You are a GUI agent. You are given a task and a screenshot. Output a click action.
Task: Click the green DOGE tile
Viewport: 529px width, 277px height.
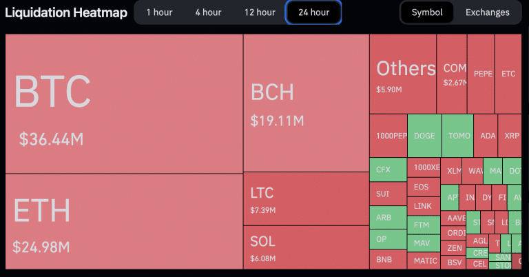point(424,136)
